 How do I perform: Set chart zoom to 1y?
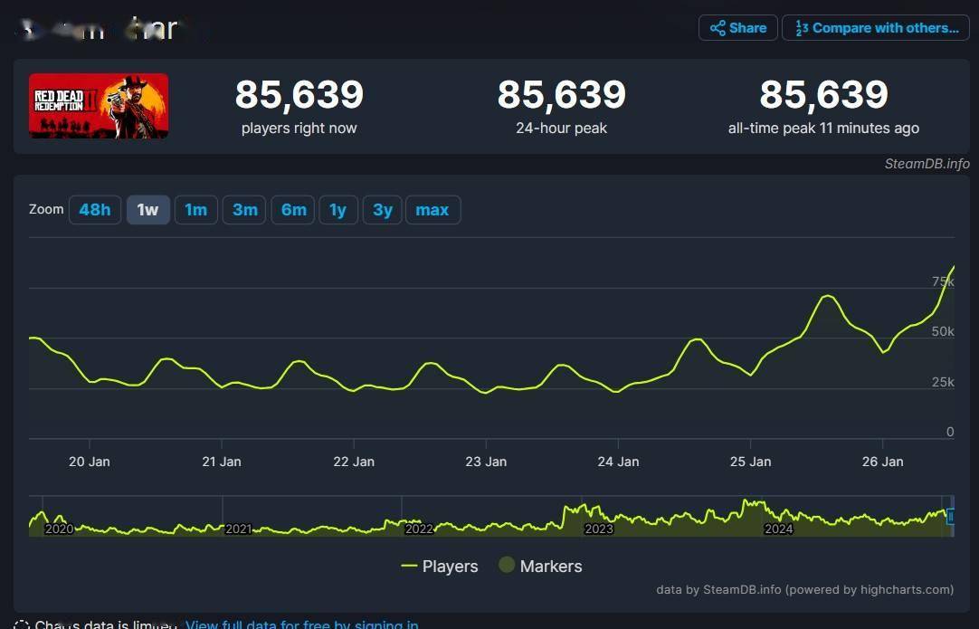pos(338,210)
